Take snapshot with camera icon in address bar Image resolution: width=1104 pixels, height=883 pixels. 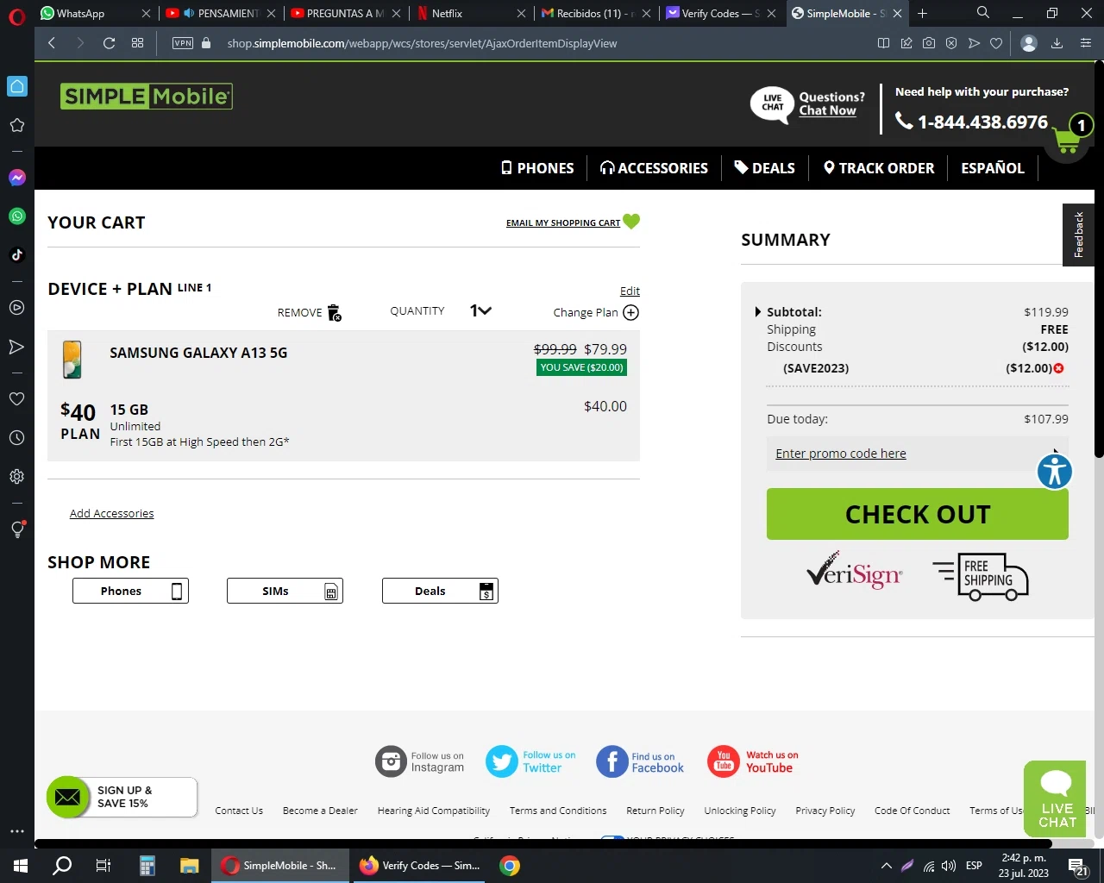tap(929, 43)
